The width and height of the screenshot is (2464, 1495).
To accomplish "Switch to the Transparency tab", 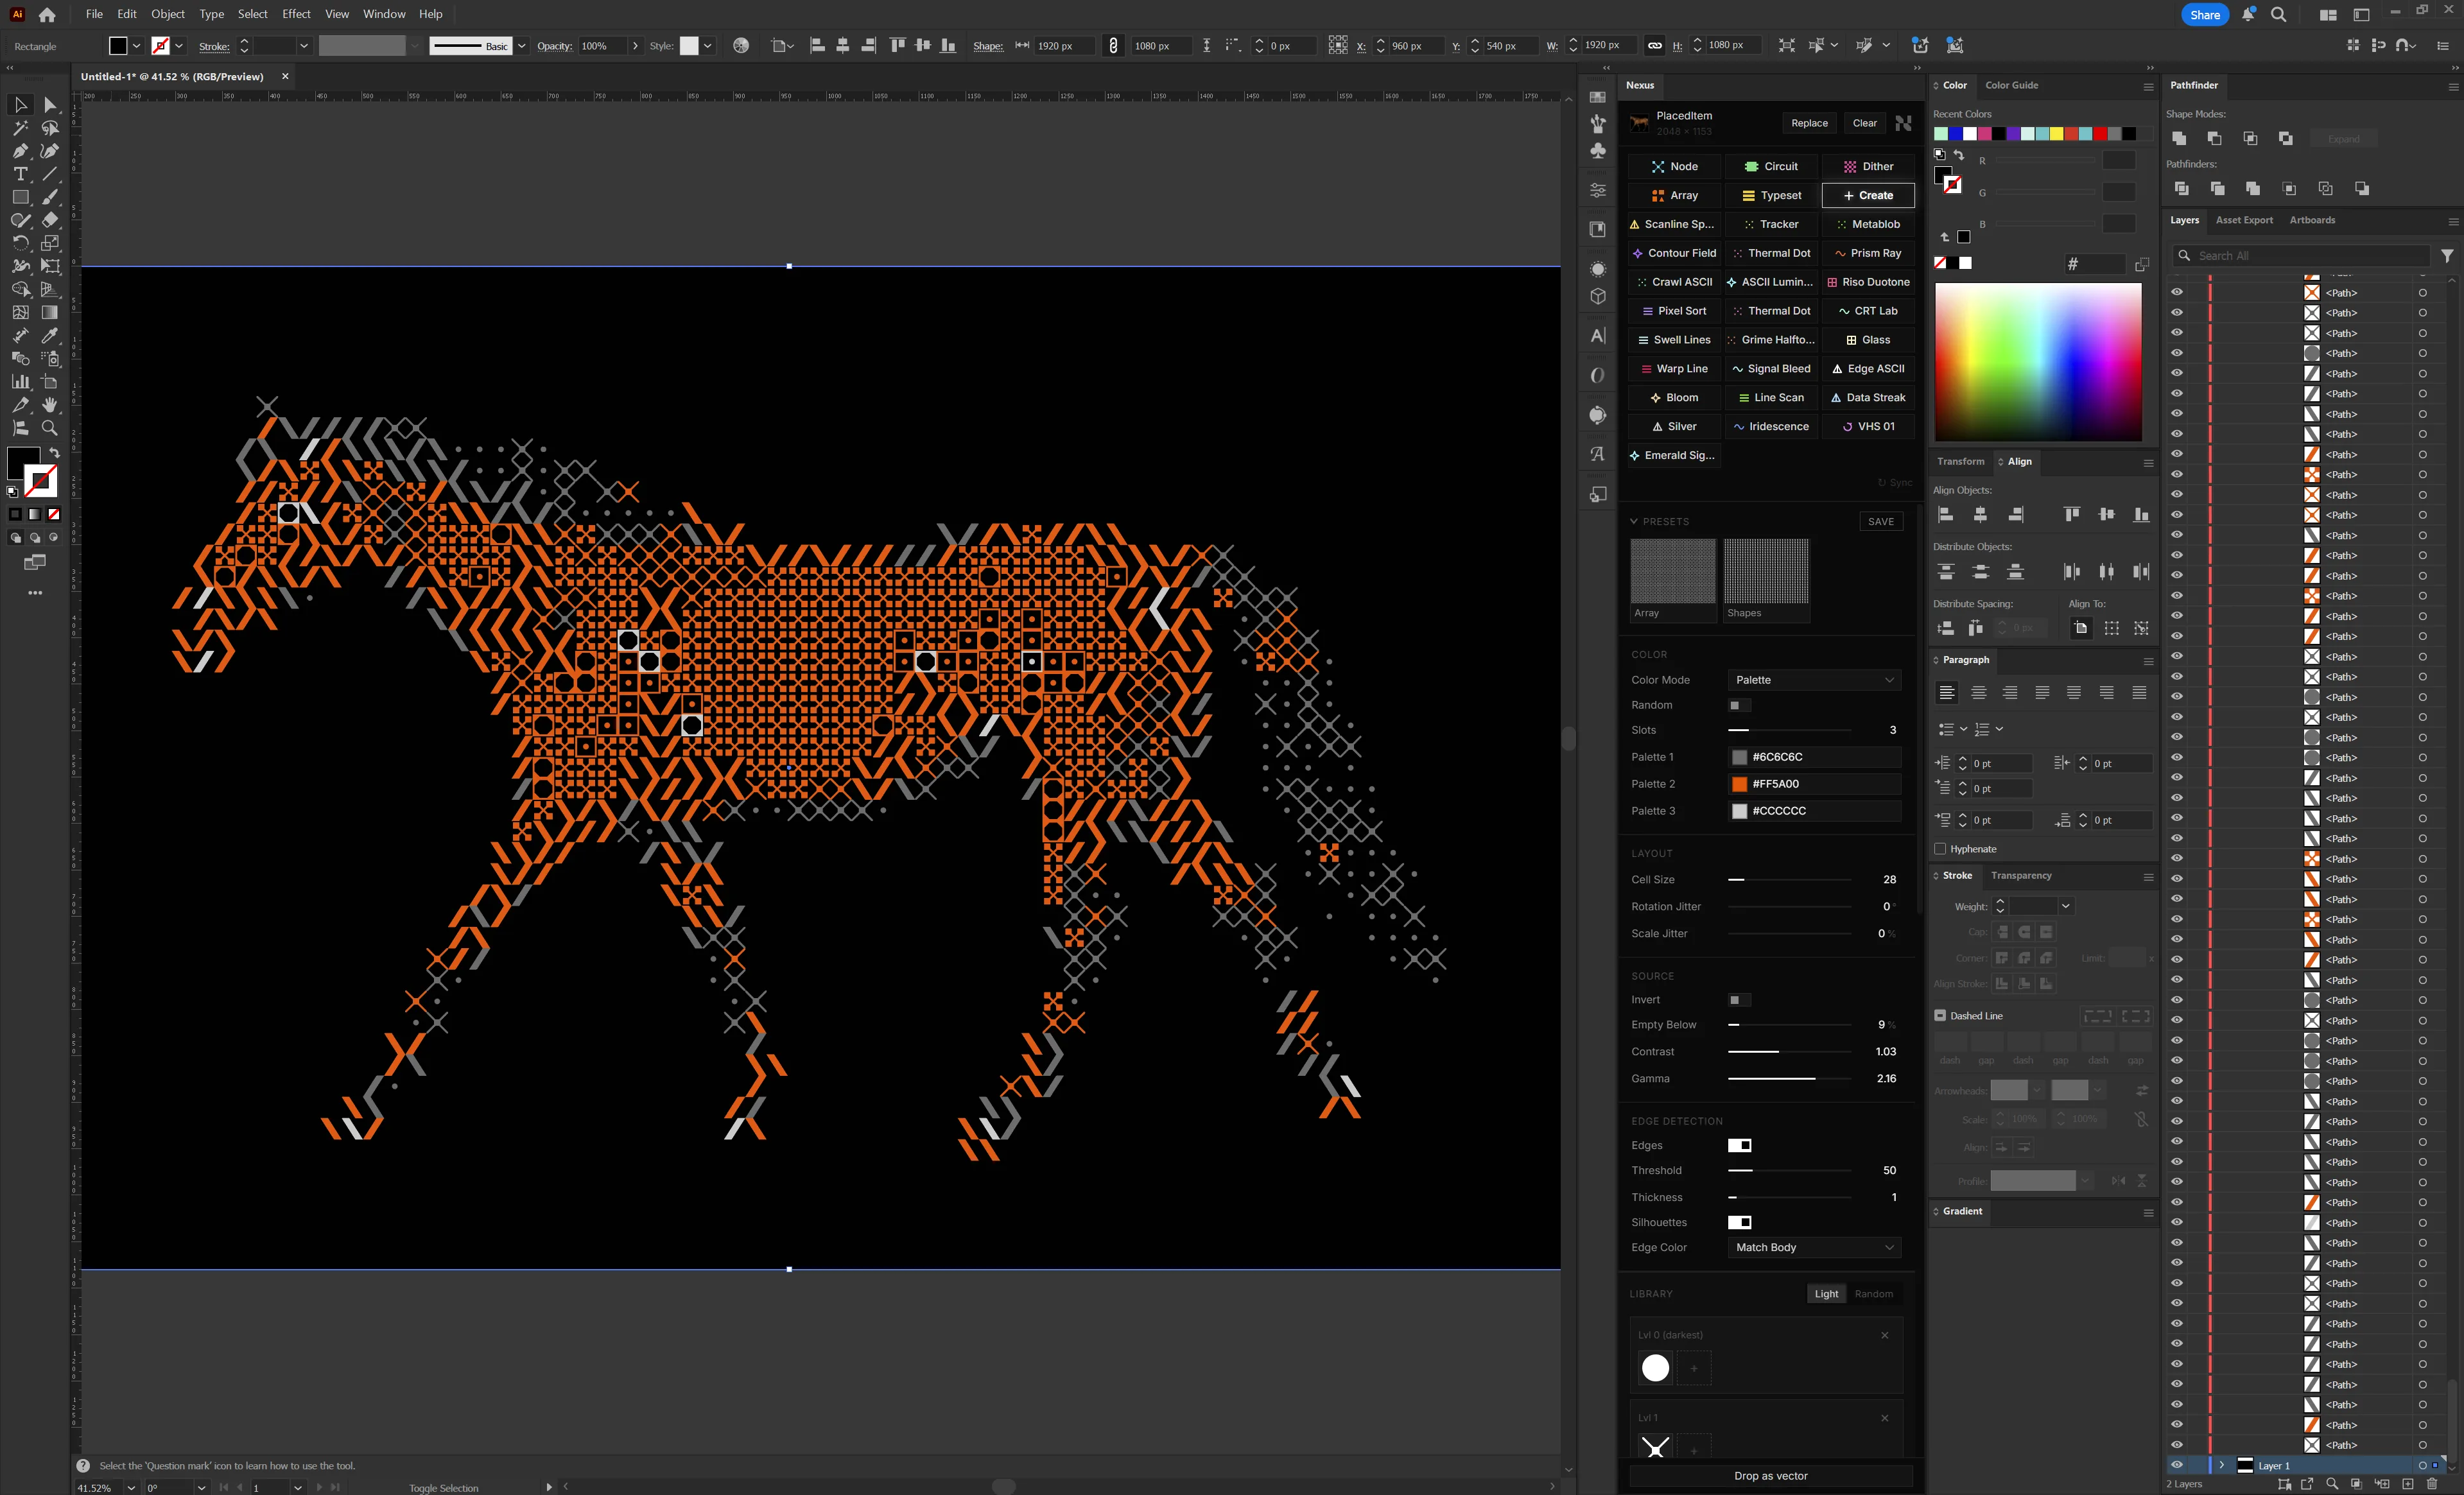I will point(2021,876).
